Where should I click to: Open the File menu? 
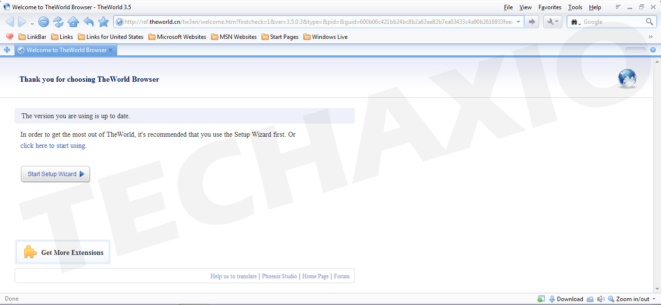[508, 7]
